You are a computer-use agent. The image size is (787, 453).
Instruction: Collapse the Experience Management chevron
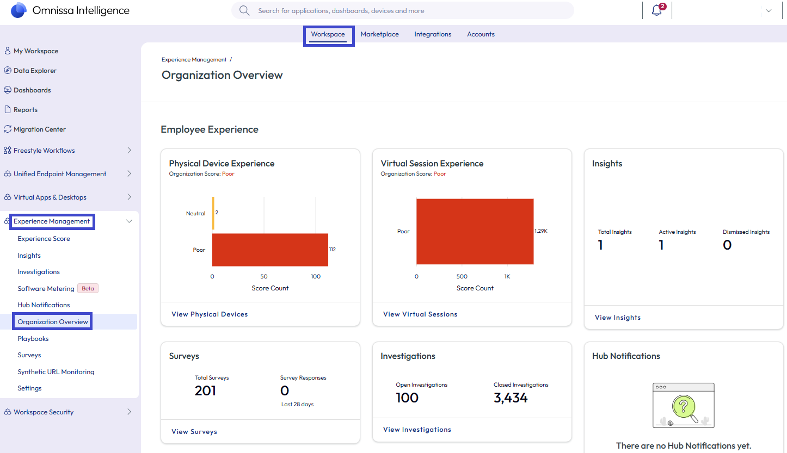pyautogui.click(x=129, y=221)
